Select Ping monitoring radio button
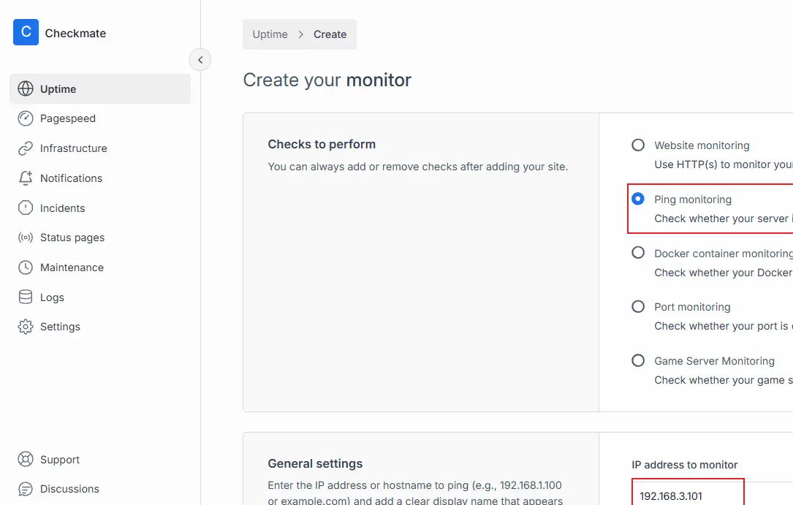The height and width of the screenshot is (505, 793). pyautogui.click(x=638, y=199)
